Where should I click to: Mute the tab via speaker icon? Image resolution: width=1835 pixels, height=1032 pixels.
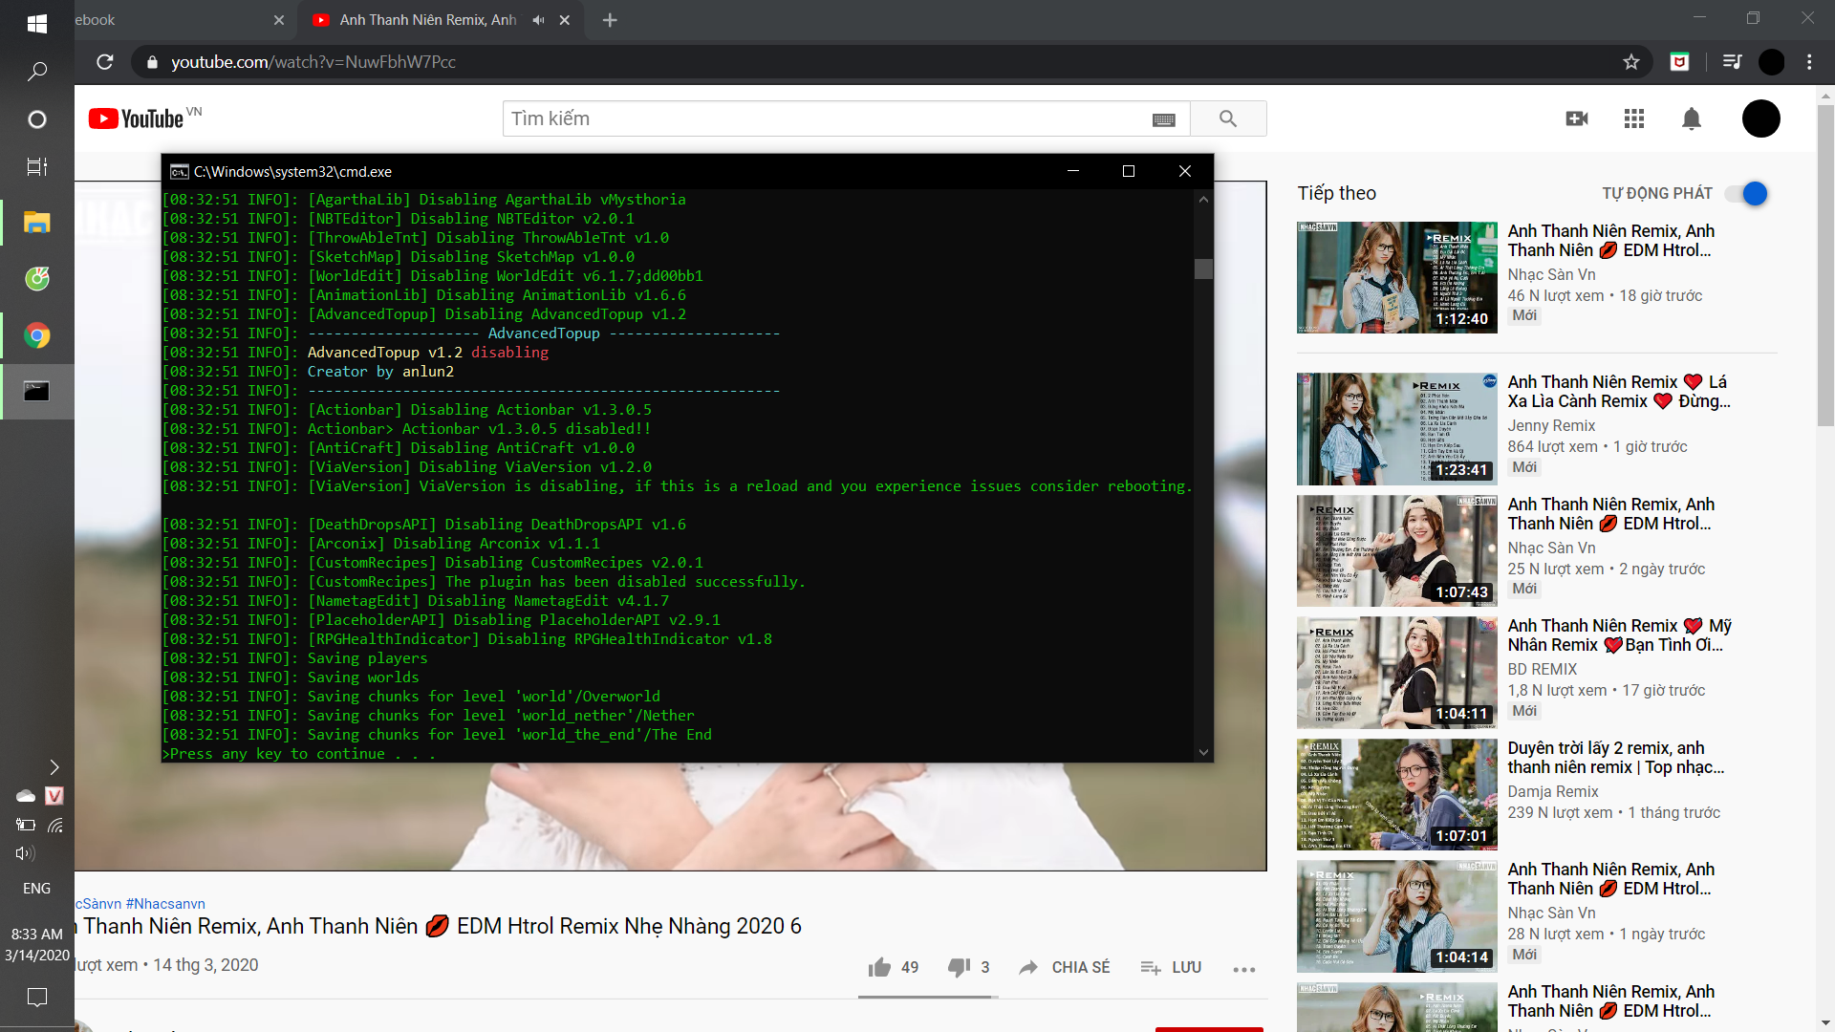pyautogui.click(x=539, y=20)
